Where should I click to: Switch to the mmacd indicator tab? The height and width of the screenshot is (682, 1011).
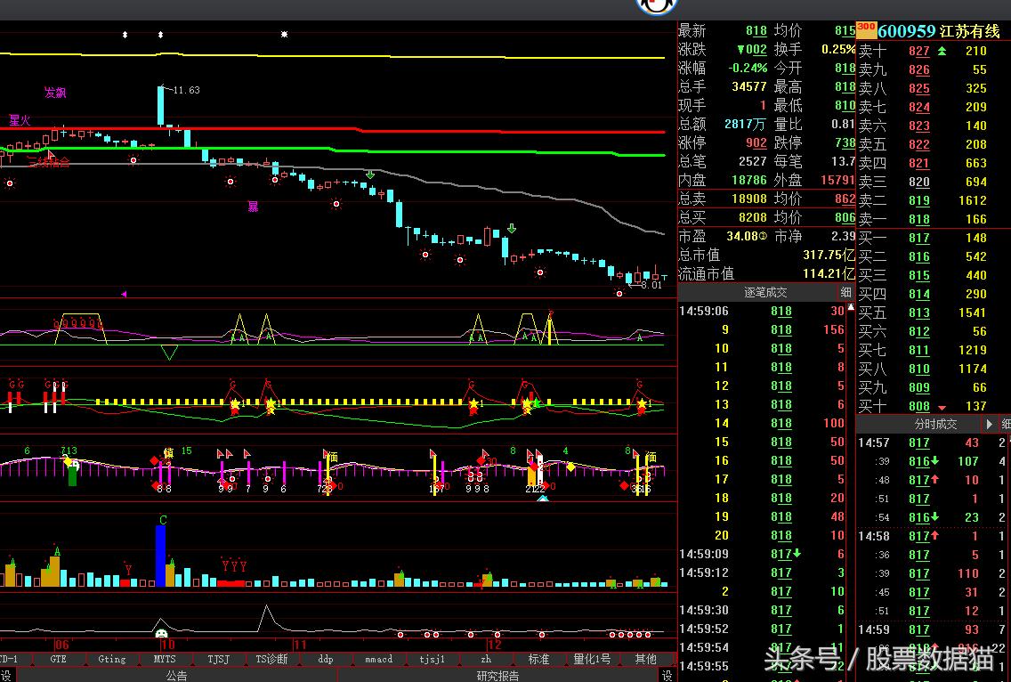click(x=378, y=659)
